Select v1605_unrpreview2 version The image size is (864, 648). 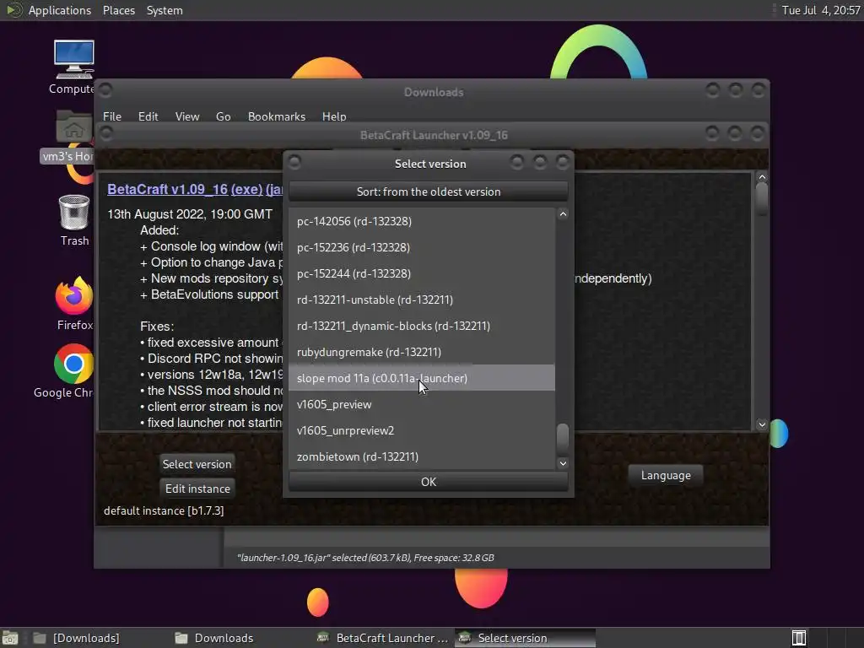click(x=422, y=430)
